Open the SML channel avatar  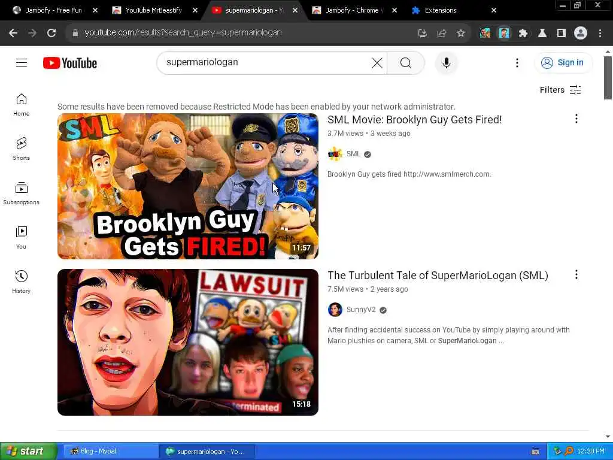tap(335, 154)
